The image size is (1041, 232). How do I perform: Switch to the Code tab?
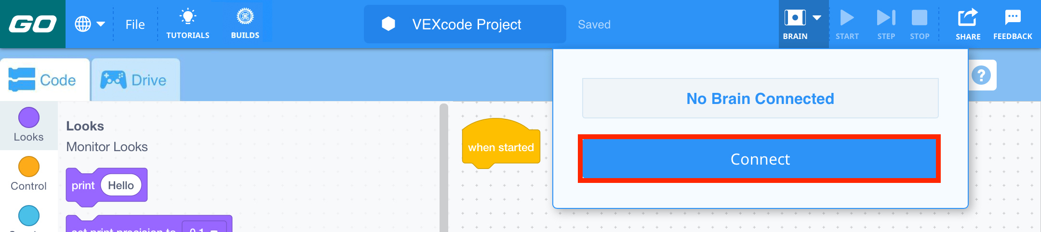coord(44,80)
